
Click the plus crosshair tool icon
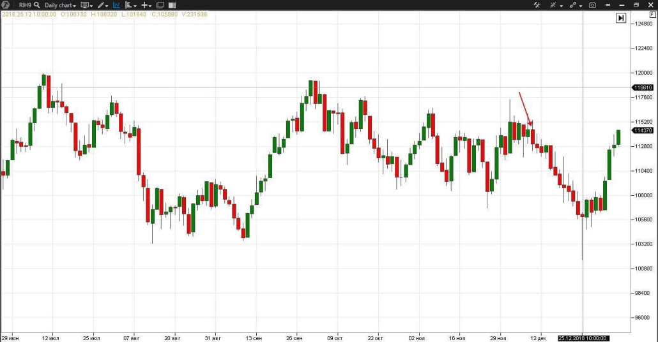(x=146, y=5)
